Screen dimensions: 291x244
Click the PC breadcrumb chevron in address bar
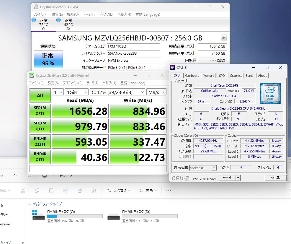click(x=71, y=175)
